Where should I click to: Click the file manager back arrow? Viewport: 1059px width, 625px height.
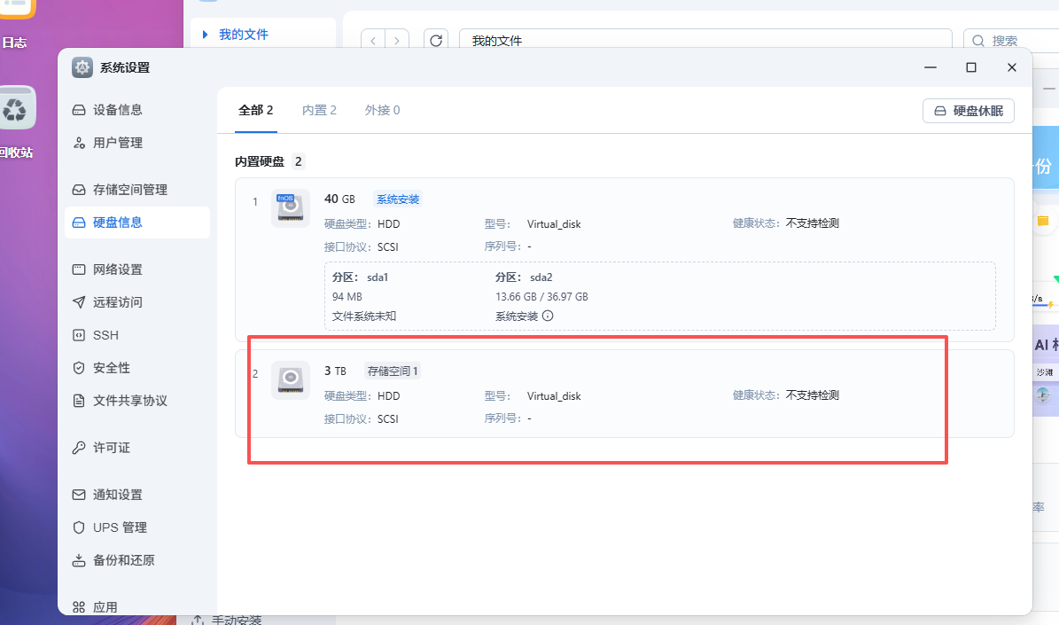373,41
